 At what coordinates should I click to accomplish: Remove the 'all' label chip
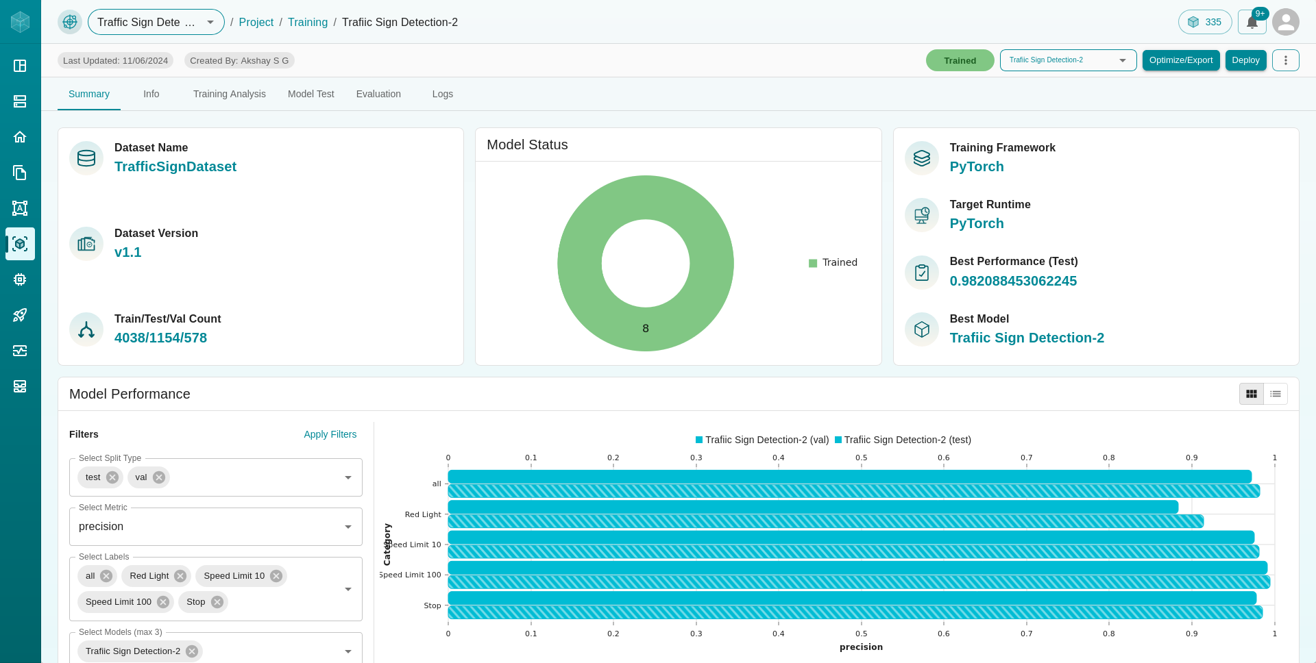tap(106, 576)
